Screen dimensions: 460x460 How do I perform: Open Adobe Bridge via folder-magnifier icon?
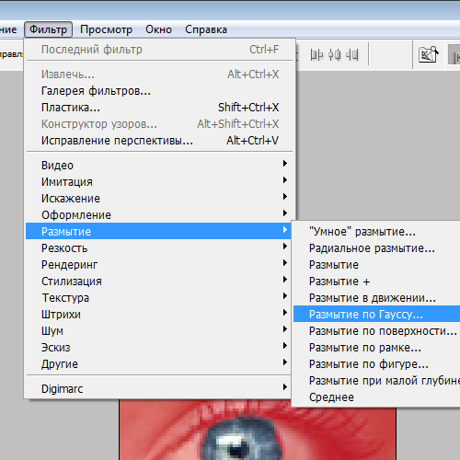429,54
